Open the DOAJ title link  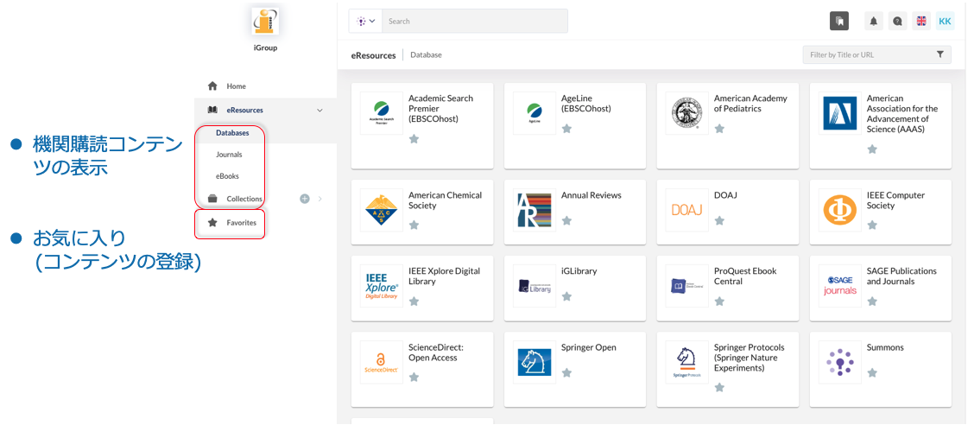click(x=726, y=195)
